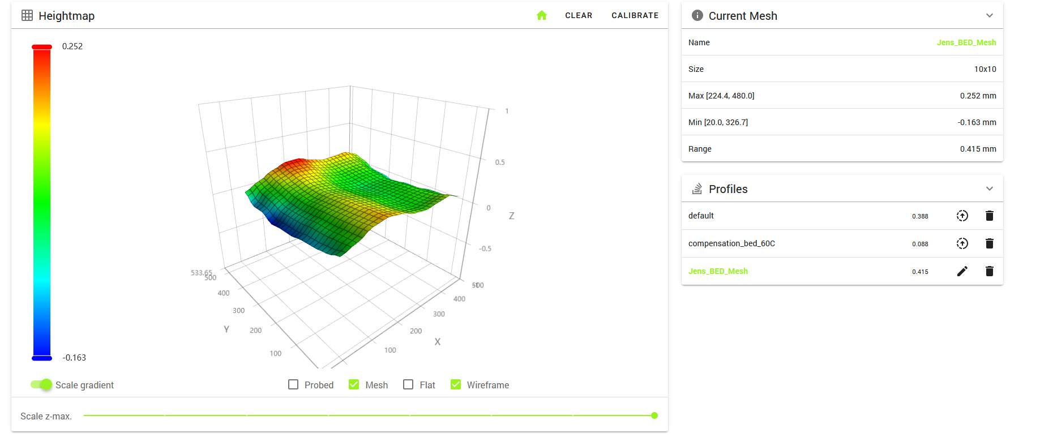Click the Heightmap grid icon
1040x437 pixels.
27,15
